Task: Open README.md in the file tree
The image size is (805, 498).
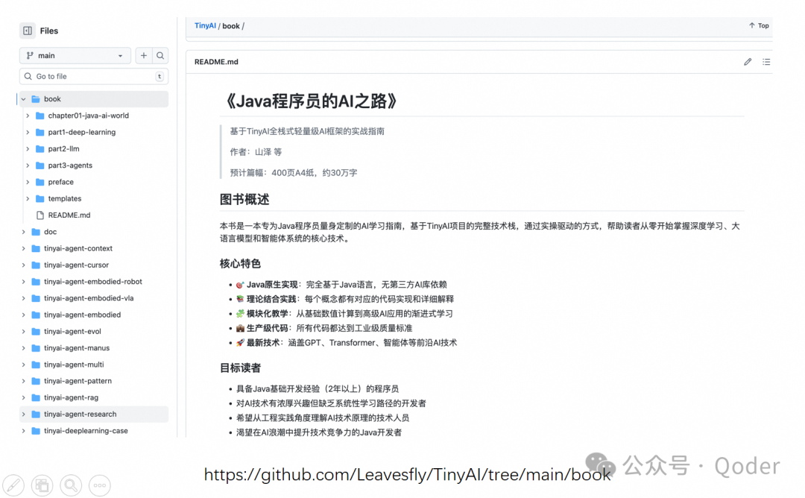Action: [x=69, y=215]
